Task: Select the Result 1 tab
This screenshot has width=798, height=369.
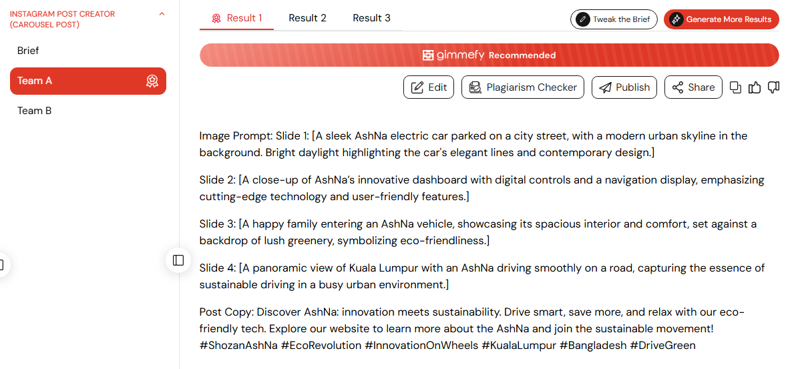Action: pos(236,18)
